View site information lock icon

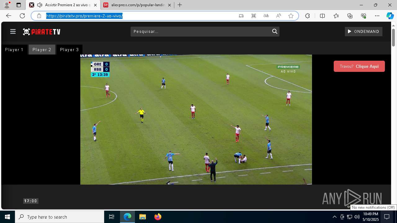pyautogui.click(x=39, y=16)
